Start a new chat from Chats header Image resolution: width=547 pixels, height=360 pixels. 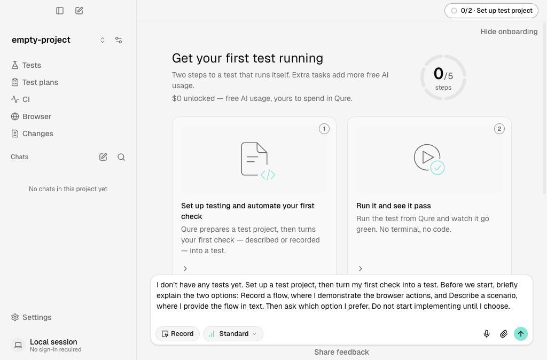click(x=103, y=157)
